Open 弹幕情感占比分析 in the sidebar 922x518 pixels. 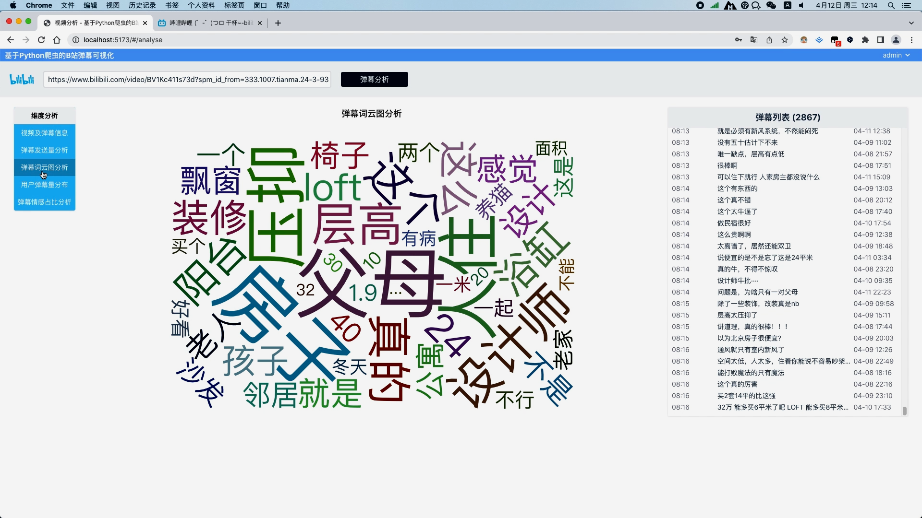pos(44,202)
